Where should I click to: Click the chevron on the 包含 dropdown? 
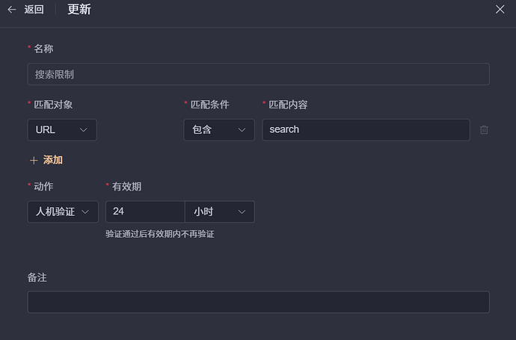point(242,130)
